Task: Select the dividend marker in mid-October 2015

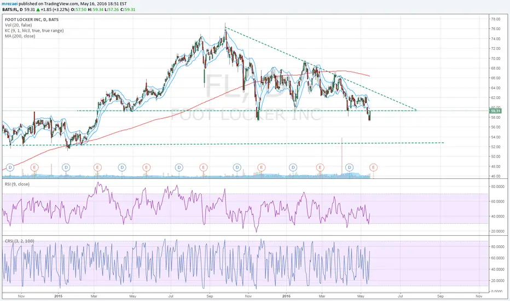Action: [x=237, y=167]
